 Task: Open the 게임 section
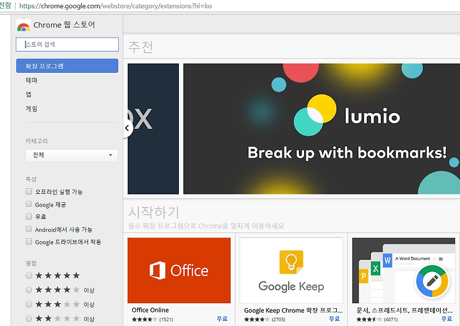[31, 108]
